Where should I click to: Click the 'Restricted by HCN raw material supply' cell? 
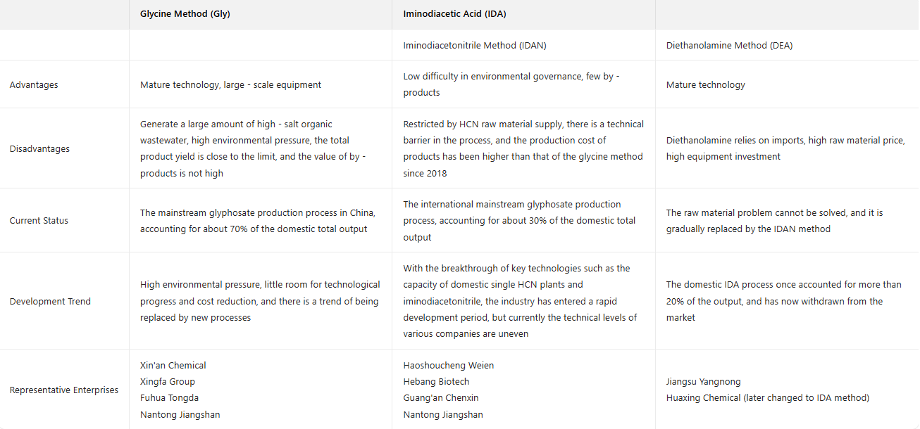pyautogui.click(x=523, y=149)
